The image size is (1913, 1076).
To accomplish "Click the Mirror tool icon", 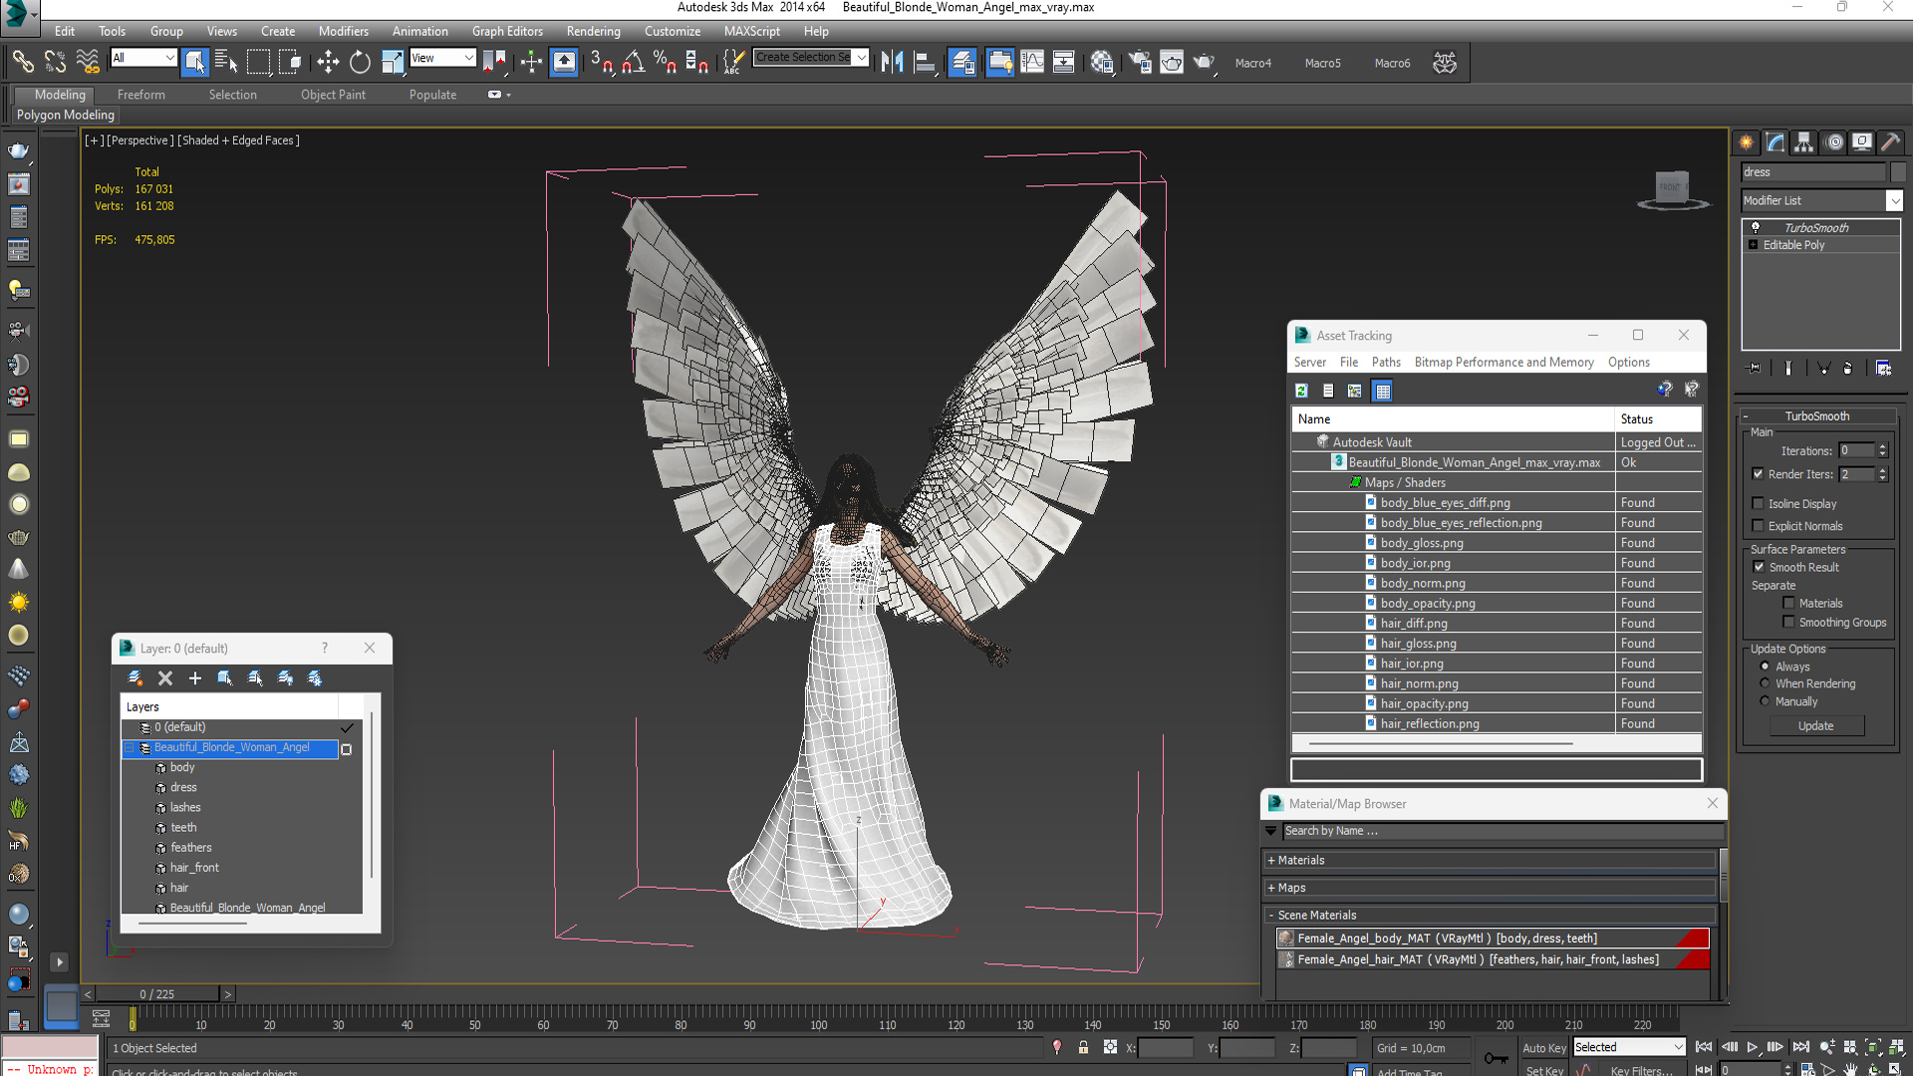I will (x=893, y=62).
